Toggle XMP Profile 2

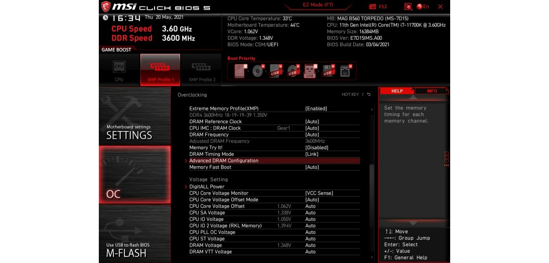202,69
